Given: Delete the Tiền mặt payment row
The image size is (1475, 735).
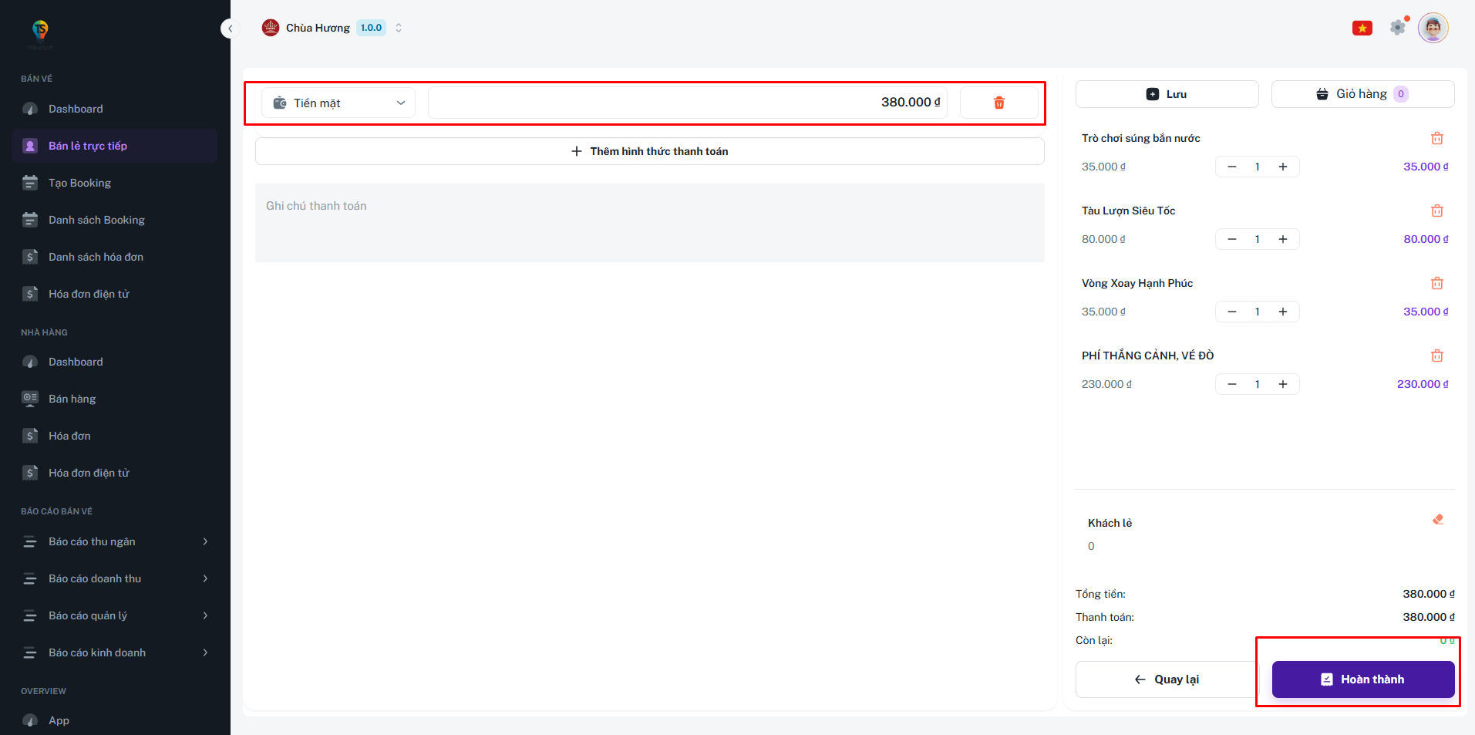Looking at the screenshot, I should coord(998,103).
